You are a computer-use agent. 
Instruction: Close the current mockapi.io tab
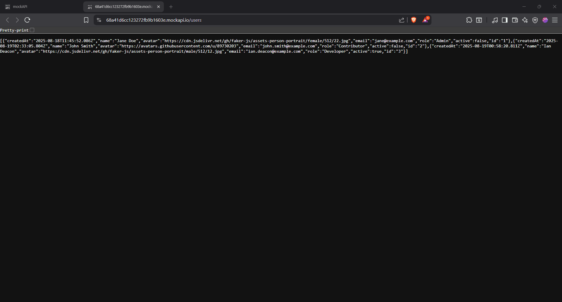point(158,7)
